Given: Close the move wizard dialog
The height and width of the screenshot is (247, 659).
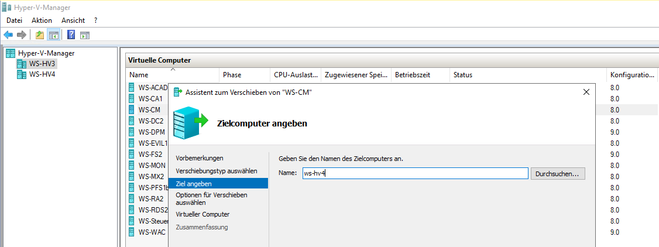Looking at the screenshot, I should [x=586, y=92].
